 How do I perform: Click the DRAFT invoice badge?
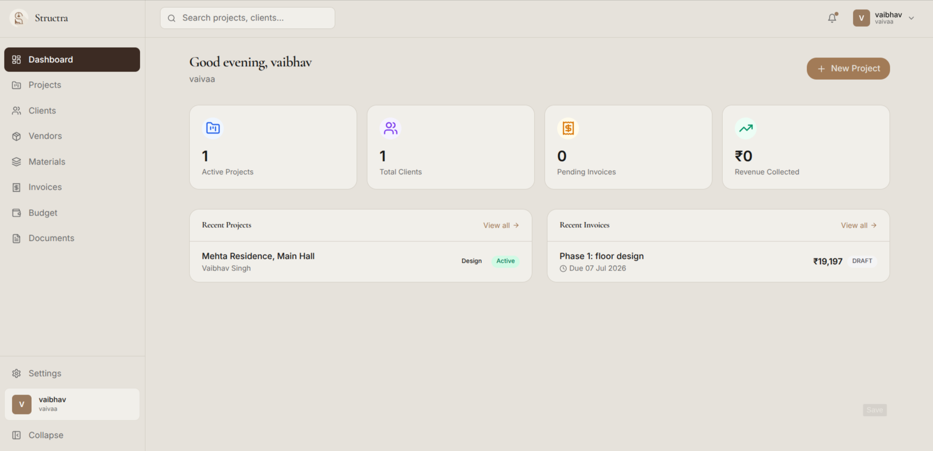click(x=862, y=261)
